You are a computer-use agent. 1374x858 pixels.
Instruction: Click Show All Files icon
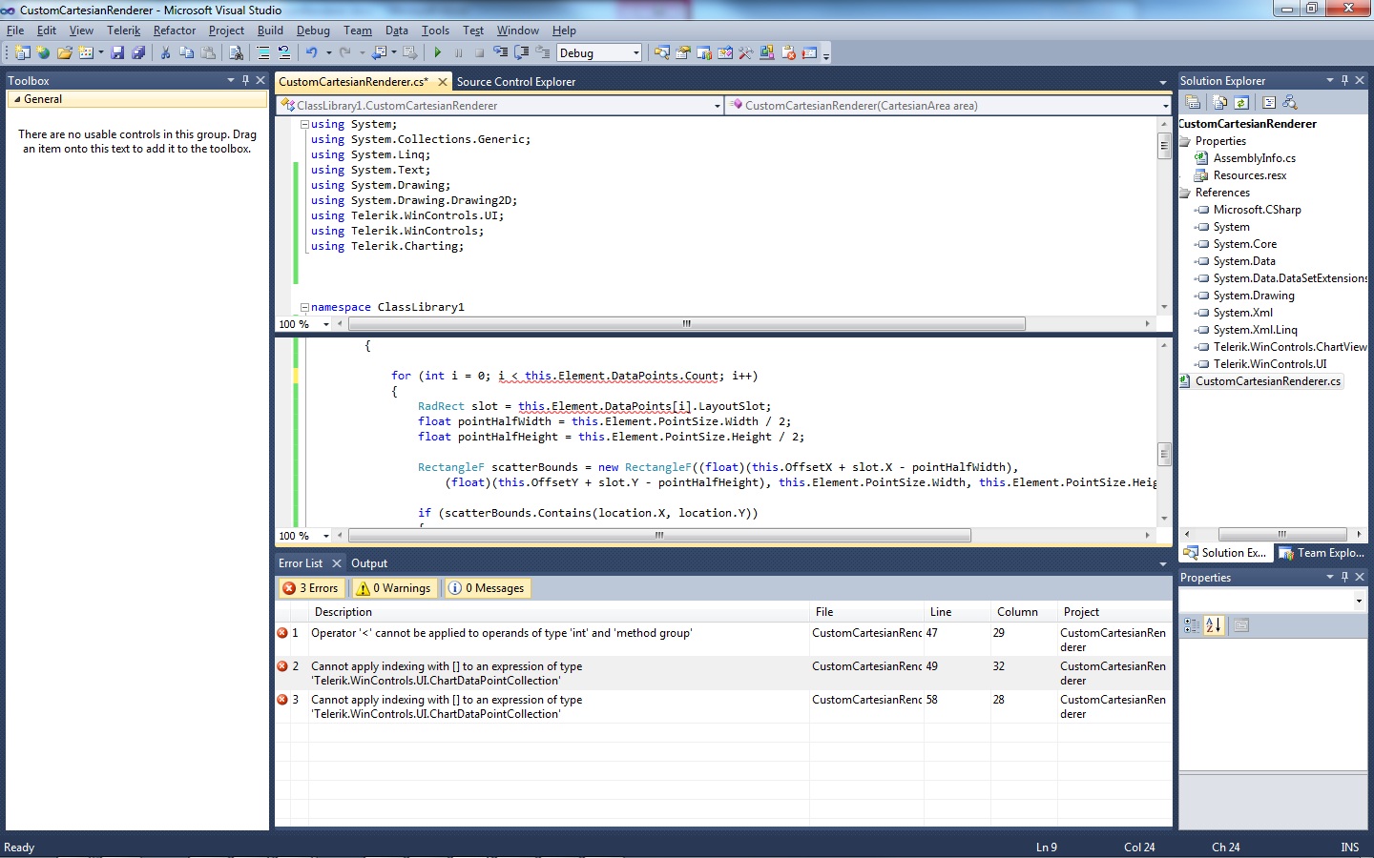tap(1219, 102)
